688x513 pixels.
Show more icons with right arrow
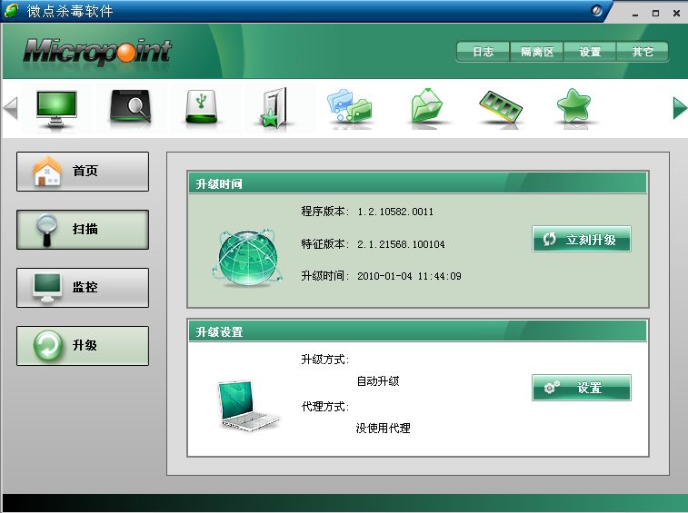[x=680, y=108]
